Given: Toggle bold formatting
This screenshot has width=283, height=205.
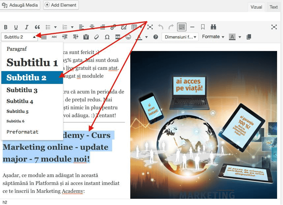Looking at the screenshot, I should click(x=5, y=27).
